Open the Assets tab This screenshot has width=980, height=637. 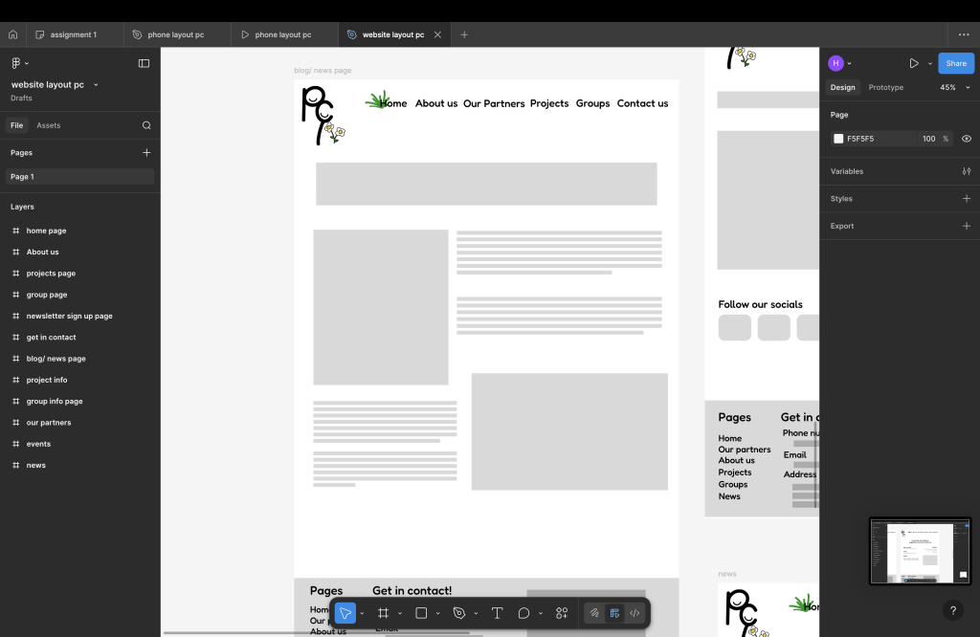click(48, 125)
